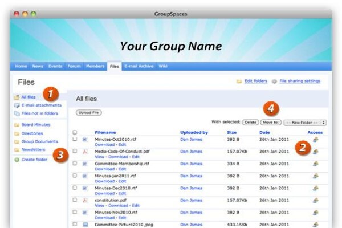Open the Newsletters folder
Viewport: 342px width, 228px height.
(34, 150)
